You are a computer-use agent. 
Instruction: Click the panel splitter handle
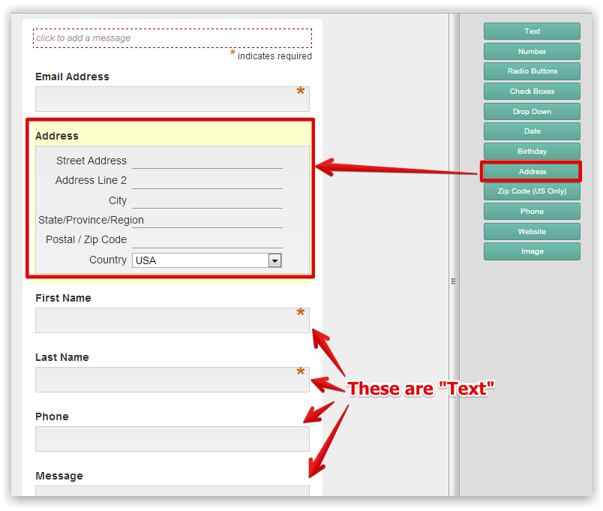click(x=454, y=281)
